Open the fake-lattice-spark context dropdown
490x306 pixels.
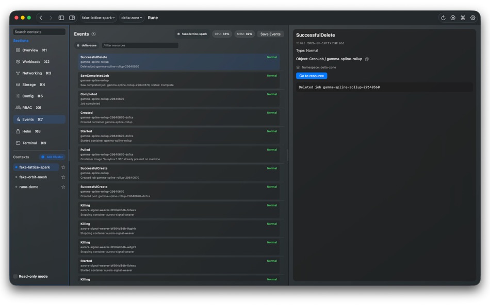[x=99, y=18]
